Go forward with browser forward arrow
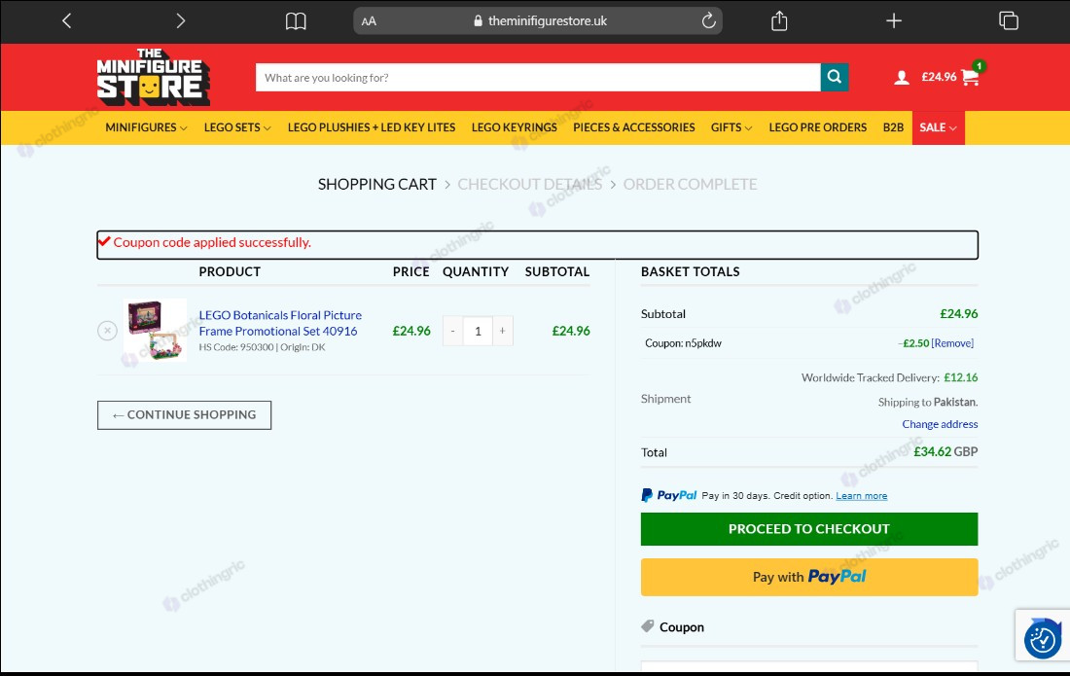 180,21
